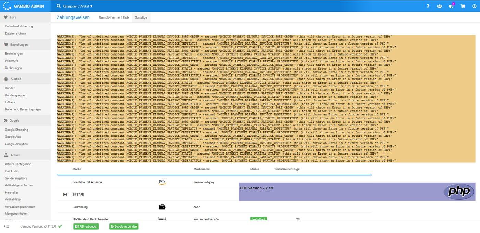Click the PHP Version 7.2.19 text
The width and height of the screenshot is (480, 233).
point(256,188)
